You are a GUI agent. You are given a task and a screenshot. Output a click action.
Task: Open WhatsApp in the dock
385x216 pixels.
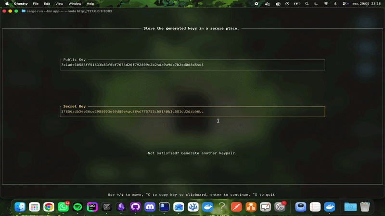[x=63, y=207]
